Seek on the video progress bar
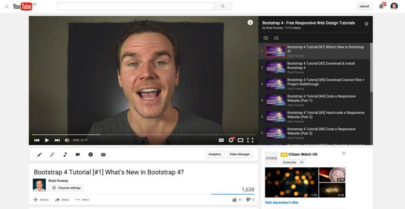The height and width of the screenshot is (209, 405). click(143, 135)
